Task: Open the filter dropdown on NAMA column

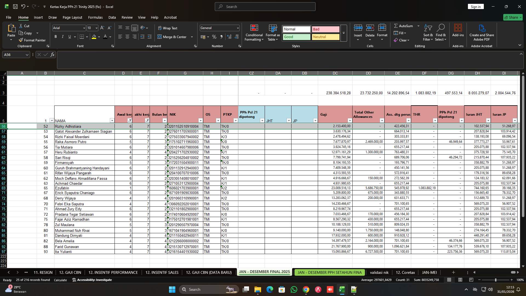Action: tap(112, 120)
